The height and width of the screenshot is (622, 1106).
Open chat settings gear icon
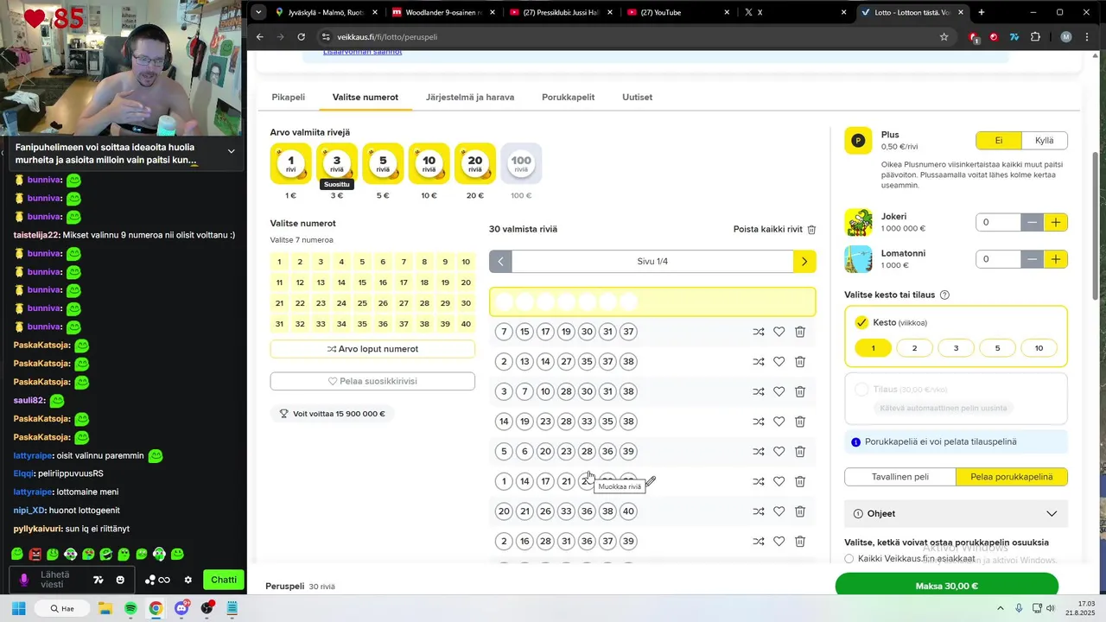(x=188, y=580)
